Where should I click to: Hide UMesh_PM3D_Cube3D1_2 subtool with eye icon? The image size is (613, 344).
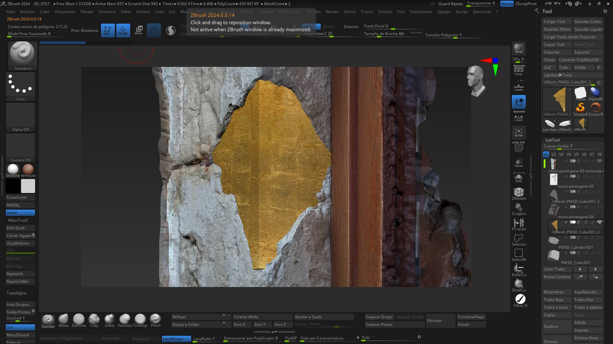click(600, 222)
